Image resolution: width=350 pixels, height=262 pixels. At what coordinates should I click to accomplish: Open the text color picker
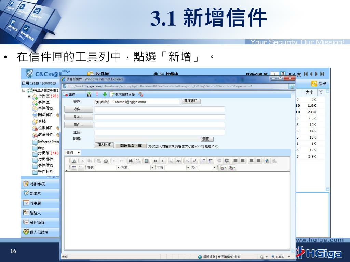point(223,168)
